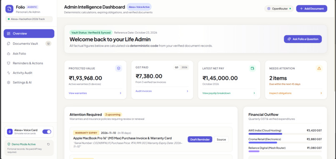336x159 pixels.
Task: Click the Documents Vault count badge 12
Action: [x=48, y=44]
